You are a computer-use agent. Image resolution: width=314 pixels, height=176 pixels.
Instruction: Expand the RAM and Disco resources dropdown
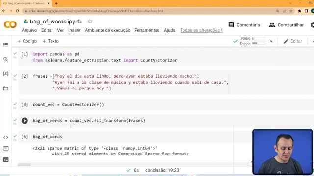(x=271, y=41)
